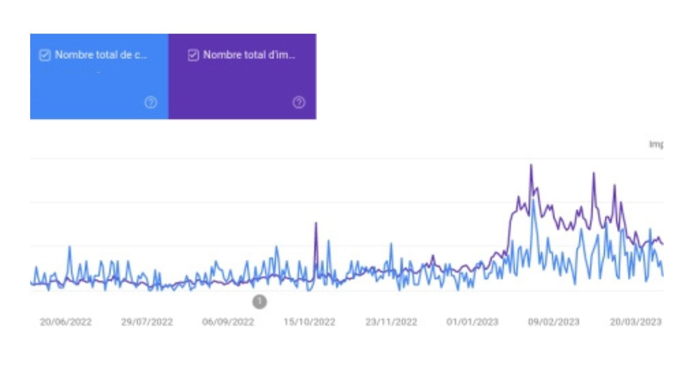Click the 29/07/2022 axis date label
The width and height of the screenshot is (694, 390).
147,322
